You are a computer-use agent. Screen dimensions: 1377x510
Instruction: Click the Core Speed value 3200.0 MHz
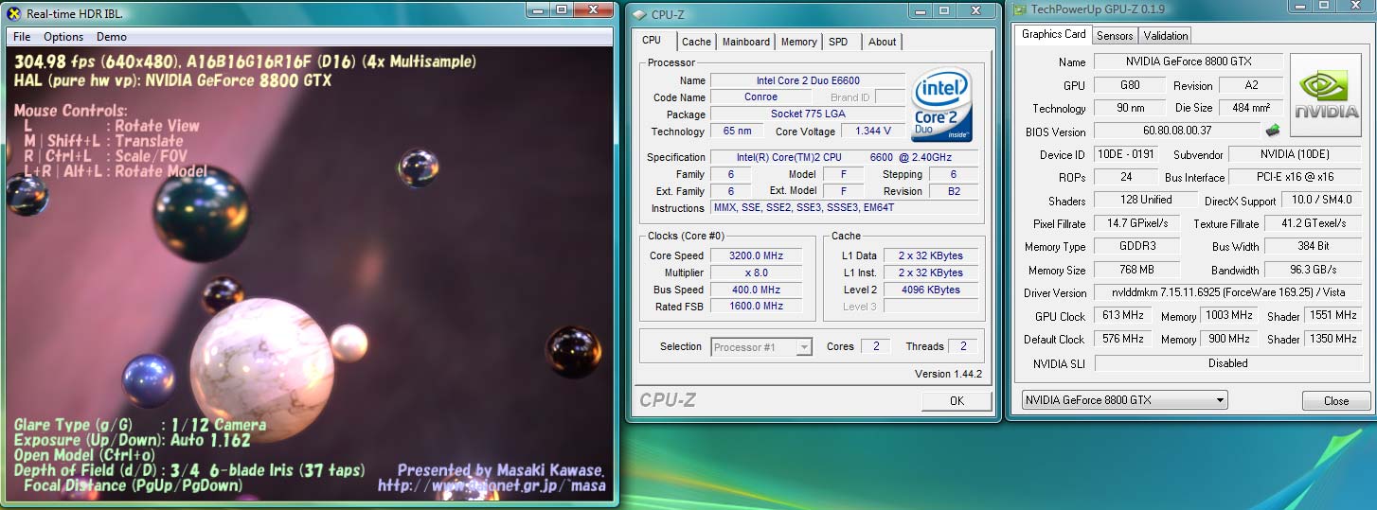click(756, 255)
